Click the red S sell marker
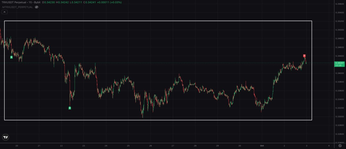This screenshot has width=346, height=149. [304, 56]
